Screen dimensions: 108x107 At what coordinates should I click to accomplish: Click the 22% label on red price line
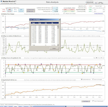point(103,21)
